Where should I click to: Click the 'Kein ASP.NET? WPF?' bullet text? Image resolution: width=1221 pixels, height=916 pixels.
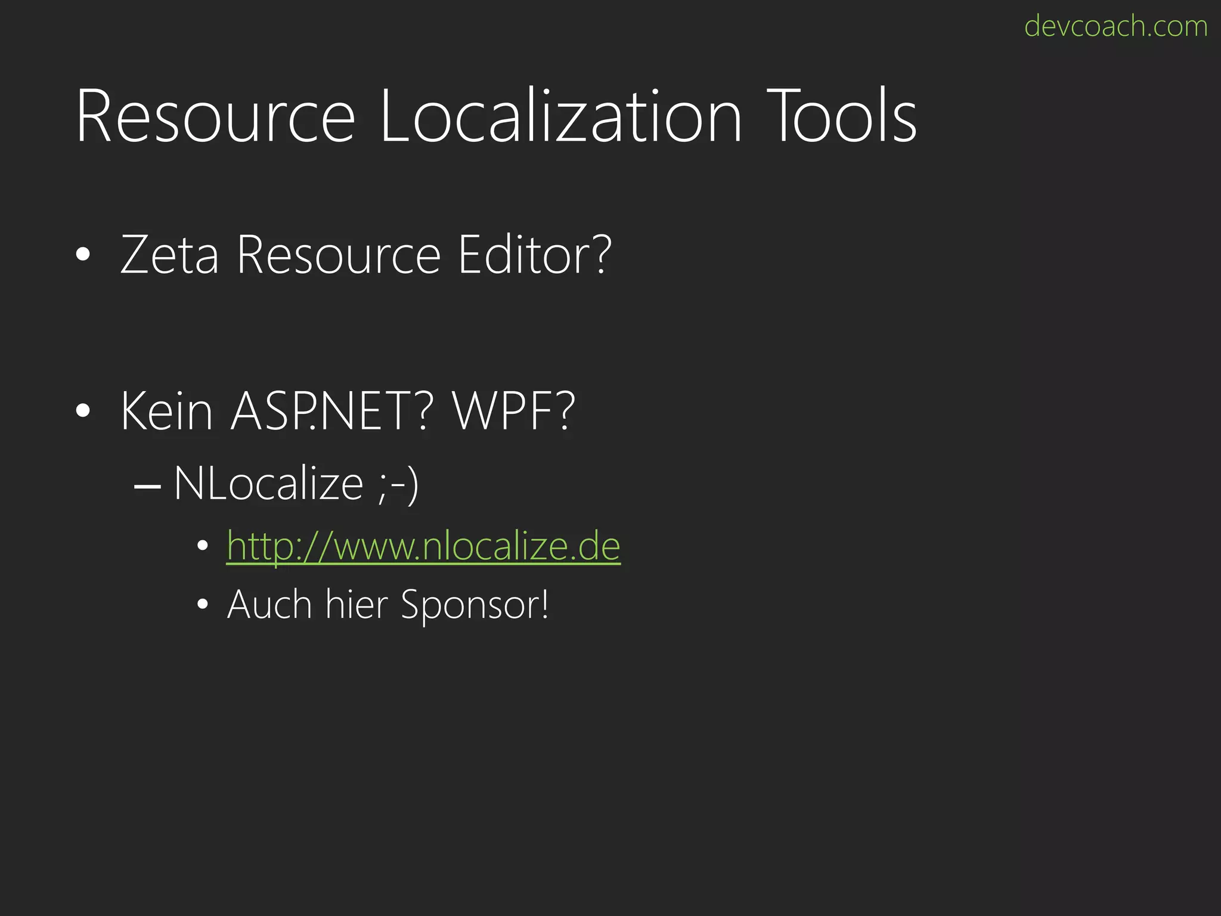pyautogui.click(x=348, y=411)
